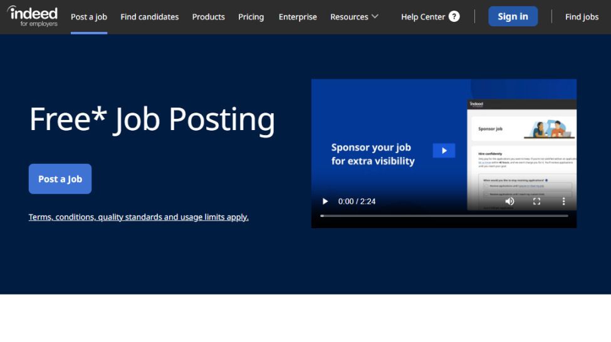611x342 pixels.
Task: Click the Indeed for employers logo
Action: tap(33, 16)
